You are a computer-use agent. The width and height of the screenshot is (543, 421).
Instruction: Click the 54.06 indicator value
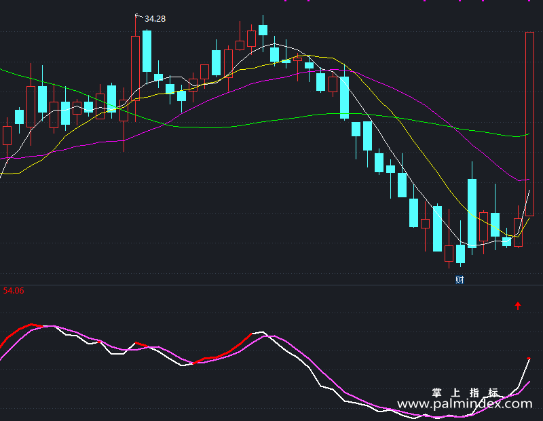[14, 291]
